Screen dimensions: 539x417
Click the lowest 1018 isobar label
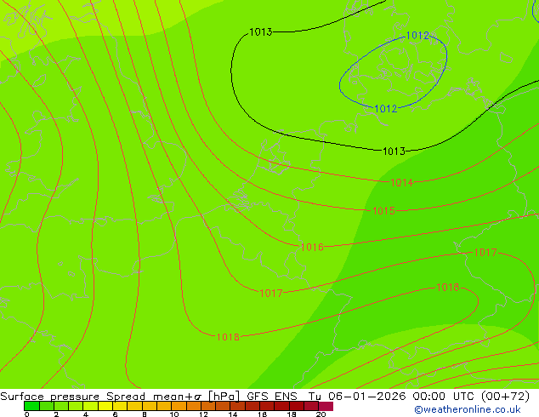pyautogui.click(x=228, y=337)
